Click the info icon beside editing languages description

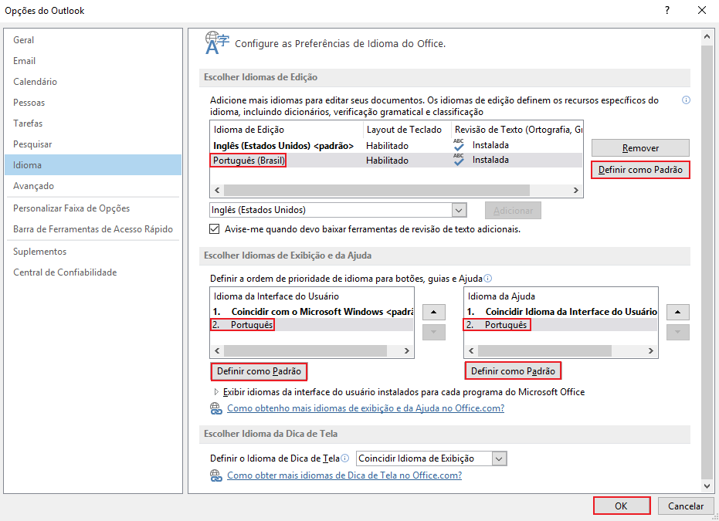tap(686, 100)
